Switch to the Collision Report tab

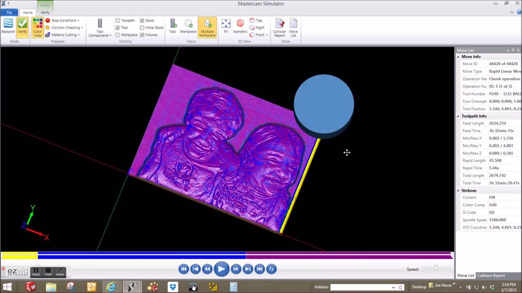click(x=491, y=276)
